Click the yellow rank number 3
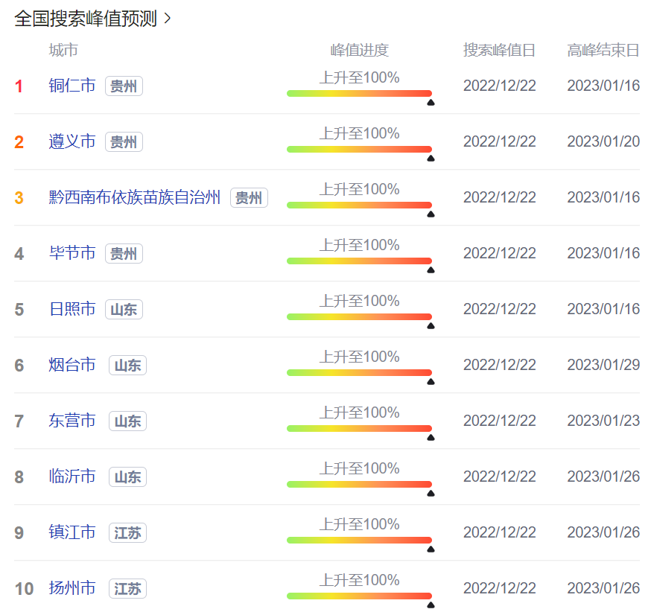 coord(19,198)
